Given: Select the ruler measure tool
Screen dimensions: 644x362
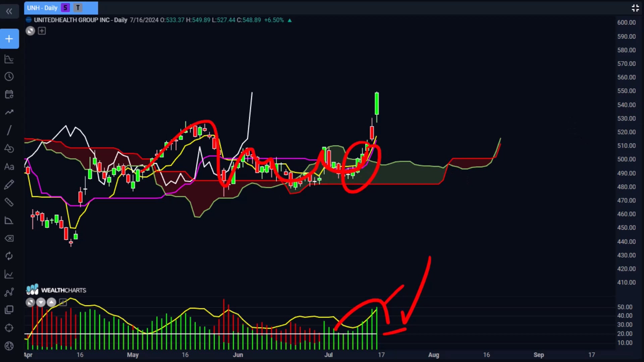Looking at the screenshot, I should (x=9, y=202).
